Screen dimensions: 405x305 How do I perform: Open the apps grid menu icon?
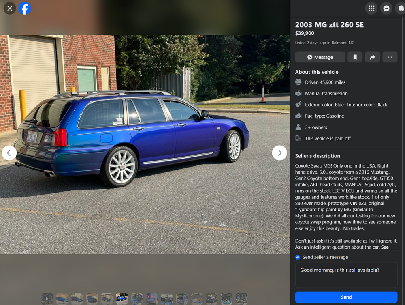(x=371, y=9)
